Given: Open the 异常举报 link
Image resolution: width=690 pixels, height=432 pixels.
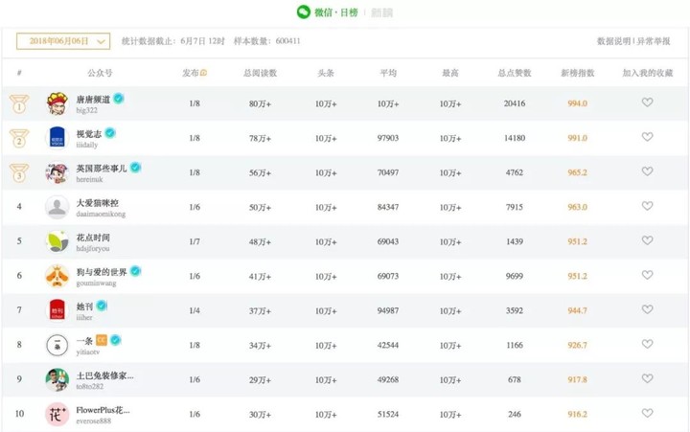Looking at the screenshot, I should 654,41.
